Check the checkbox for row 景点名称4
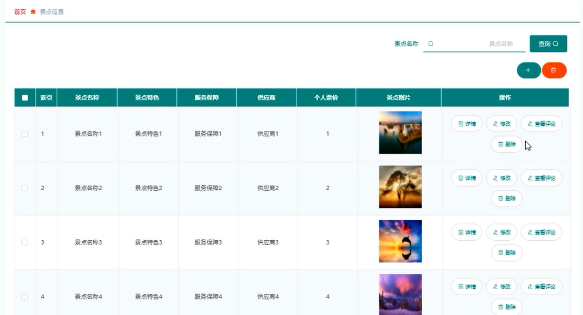This screenshot has width=583, height=315. pyautogui.click(x=24, y=297)
